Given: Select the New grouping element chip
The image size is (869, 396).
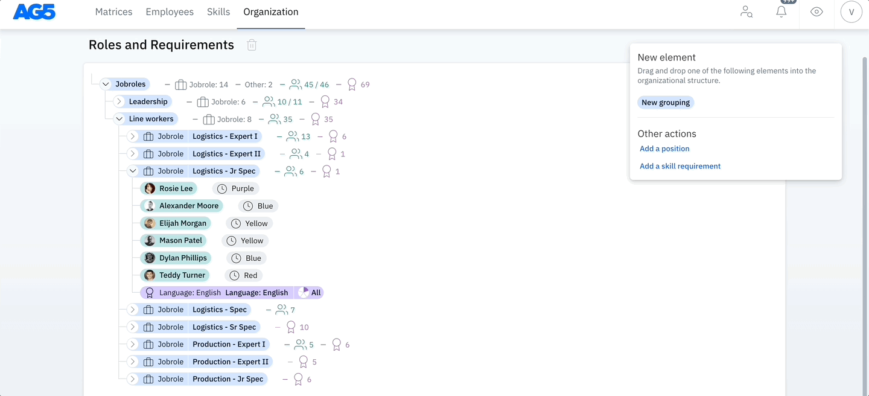Looking at the screenshot, I should point(666,103).
